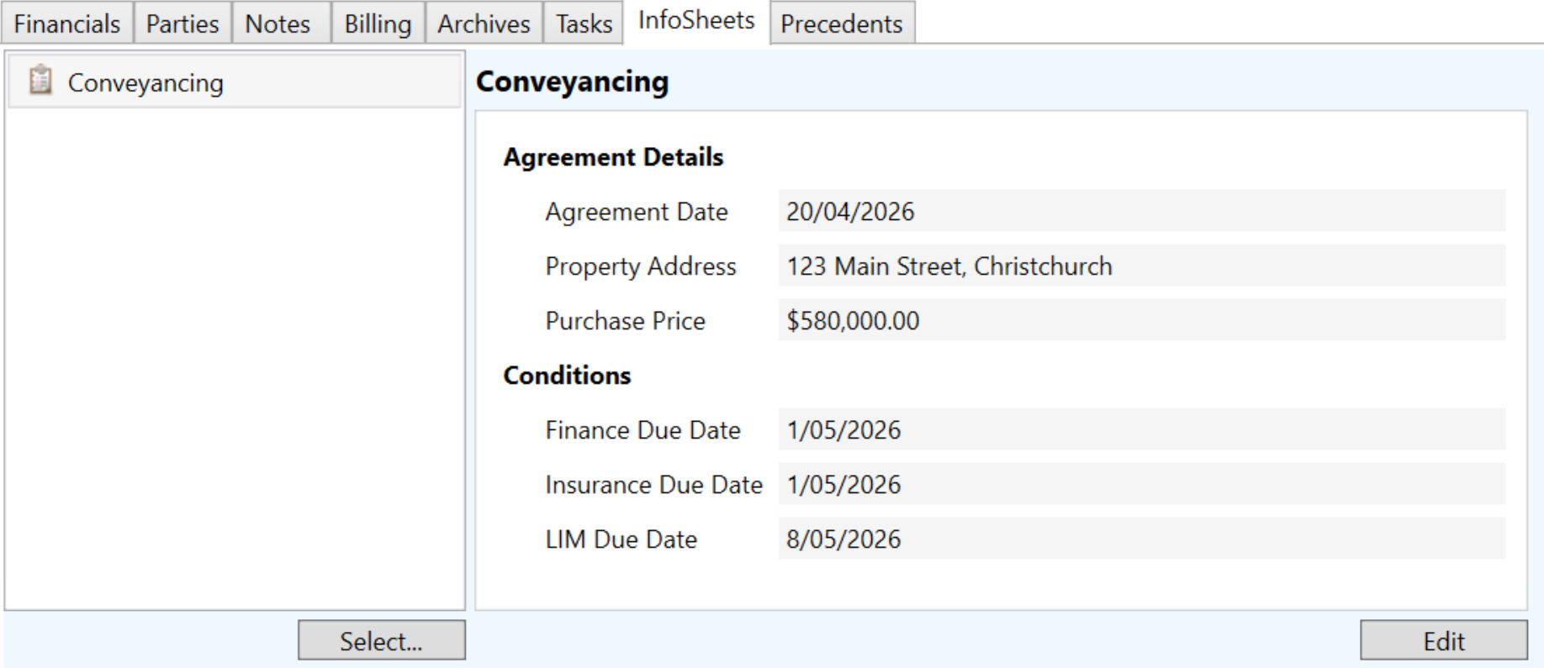Click the Finance Due Date value field
1544x668 pixels.
[1142, 429]
